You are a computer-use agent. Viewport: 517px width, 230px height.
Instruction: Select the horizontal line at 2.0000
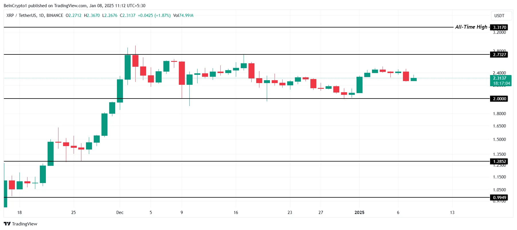coord(229,99)
